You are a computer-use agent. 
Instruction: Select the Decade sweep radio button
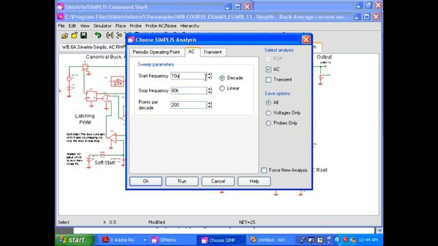(222, 78)
